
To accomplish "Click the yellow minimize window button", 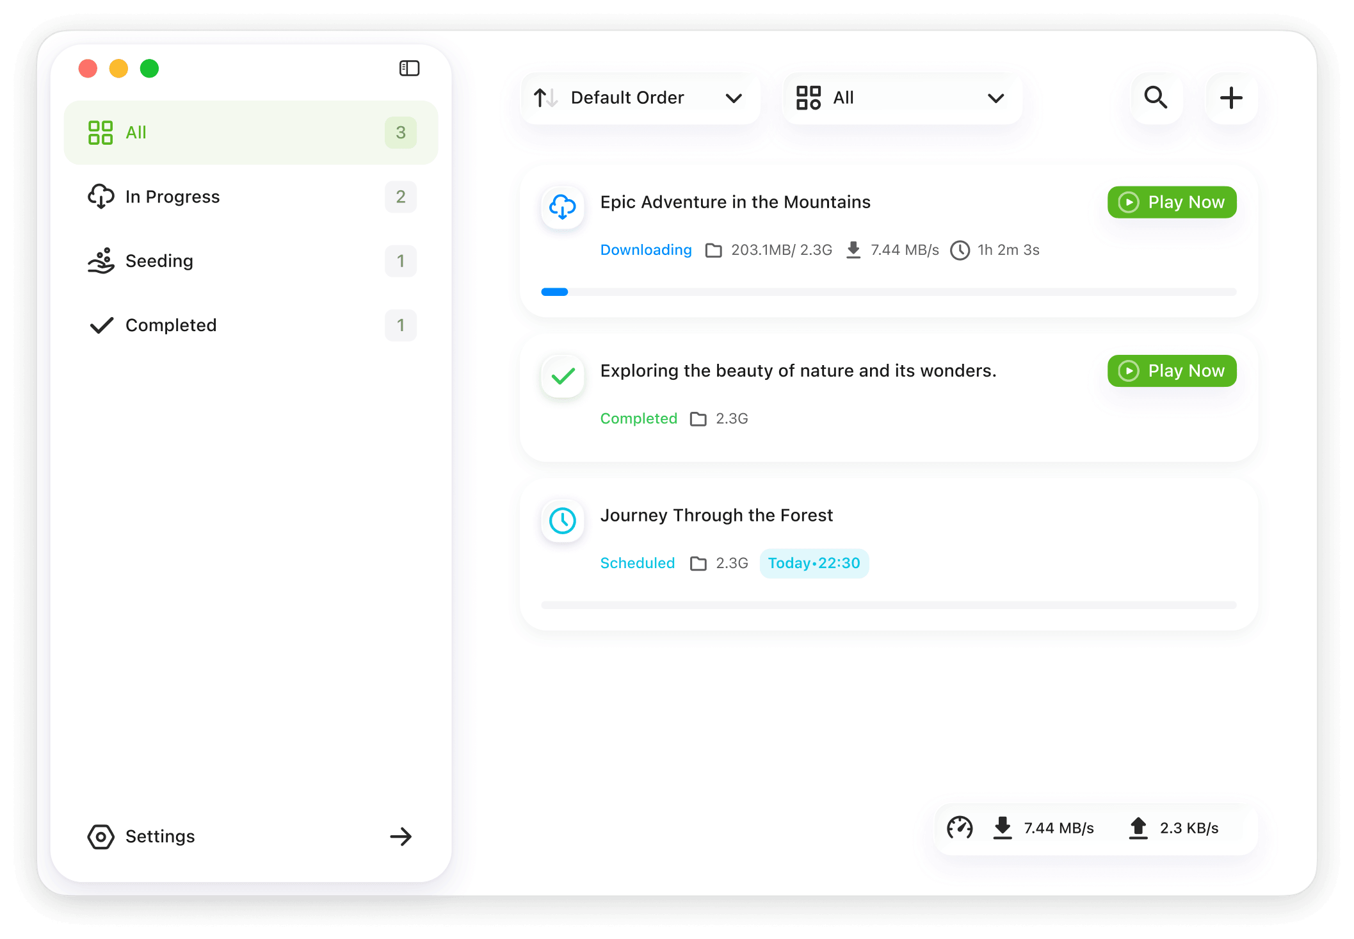I will pos(118,68).
